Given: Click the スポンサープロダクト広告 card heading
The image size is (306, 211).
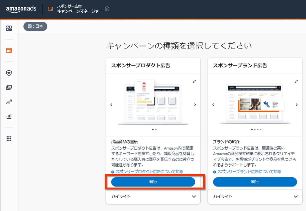Looking at the screenshot, I should 141,66.
